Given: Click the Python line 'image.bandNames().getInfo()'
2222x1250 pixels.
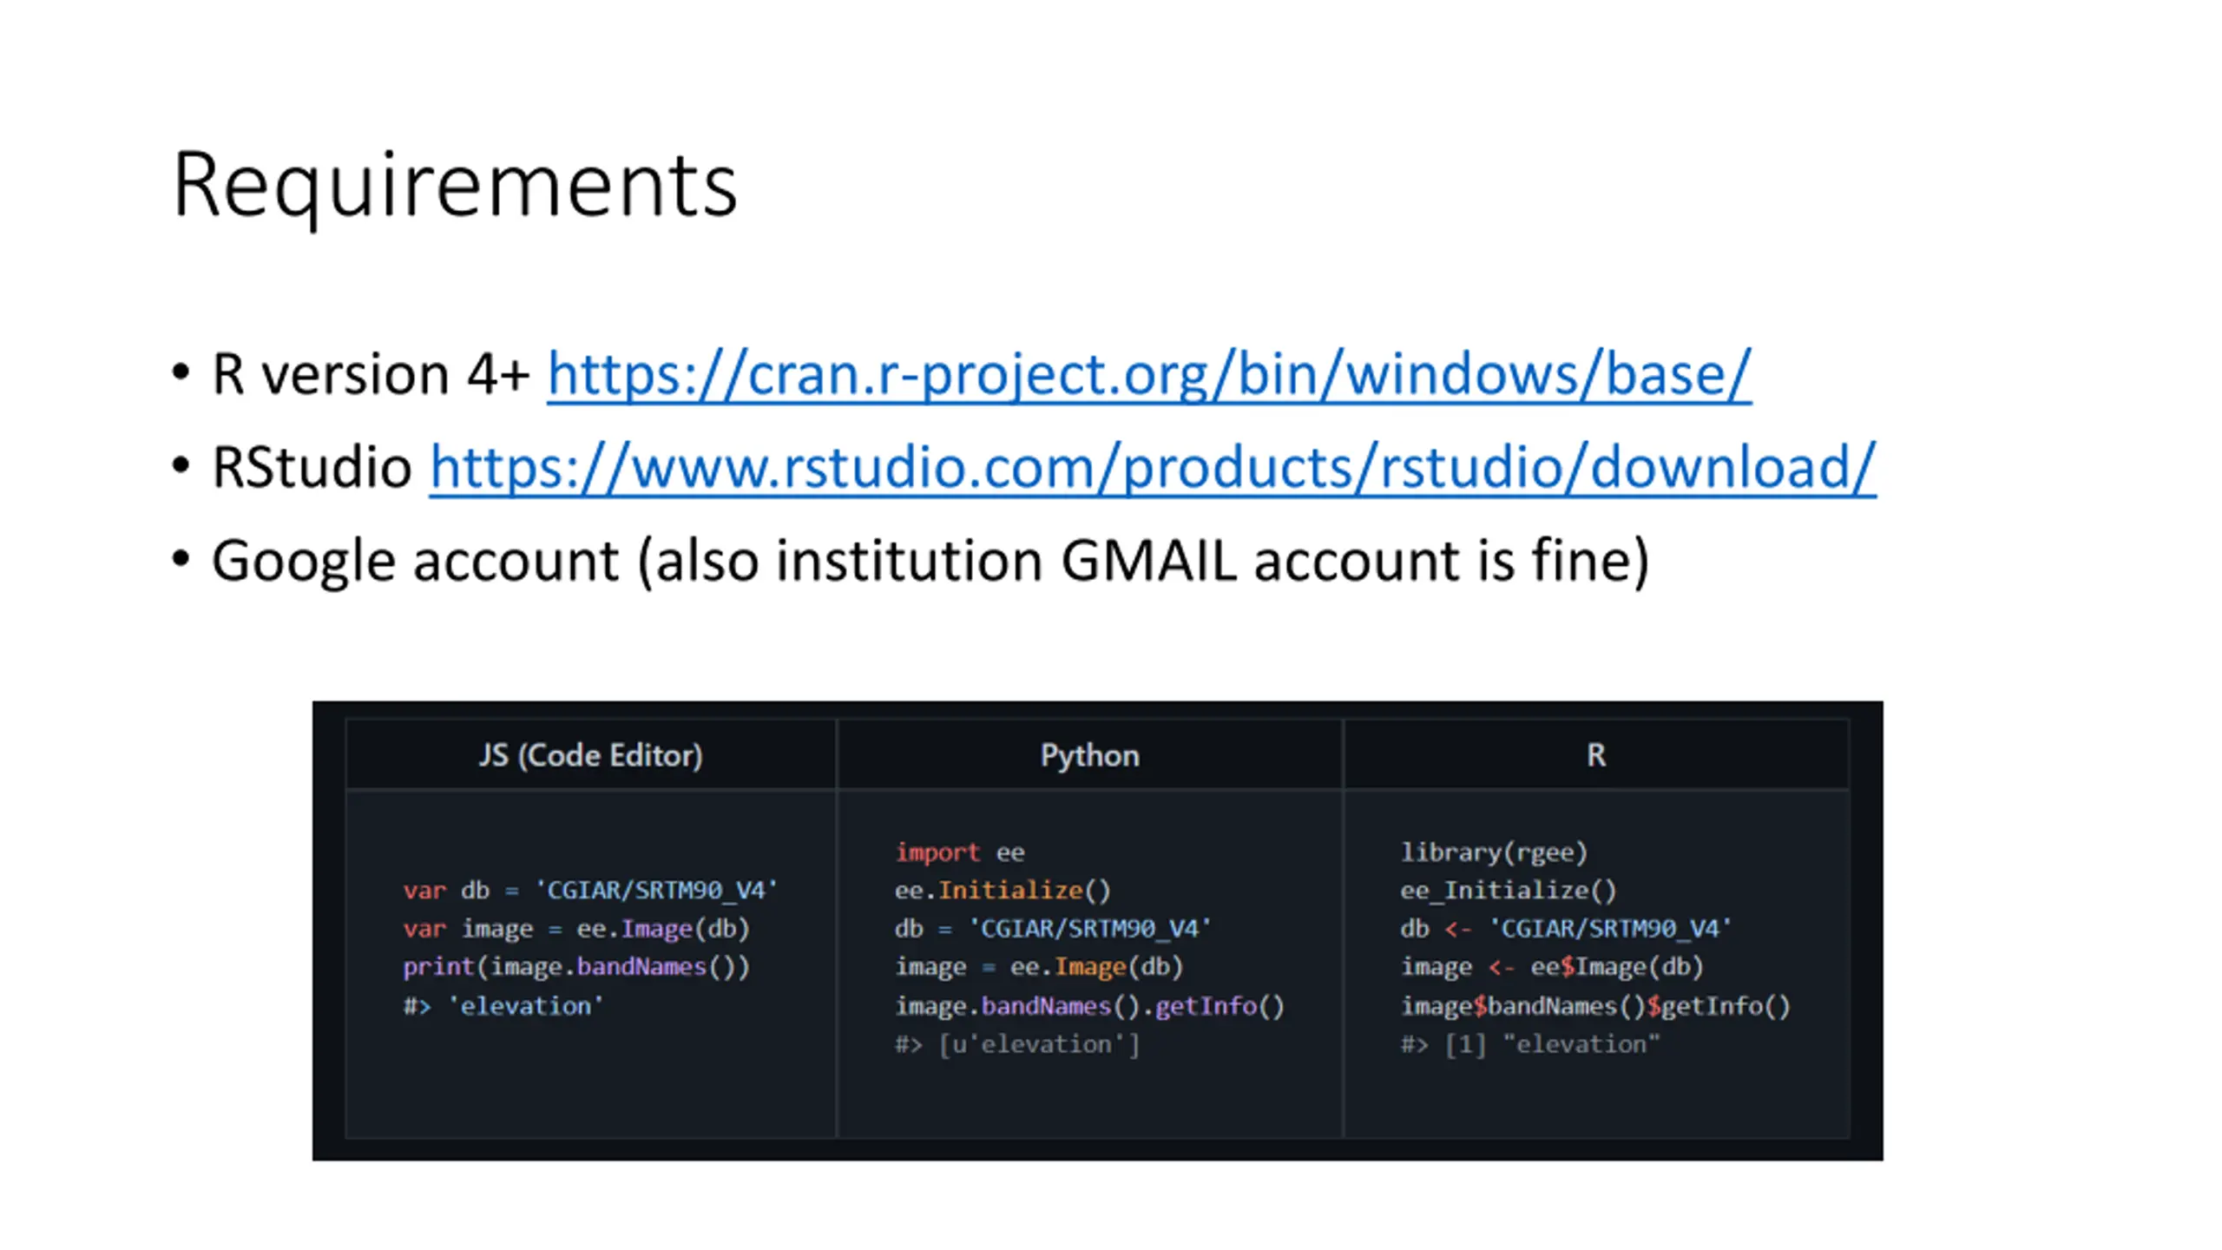Looking at the screenshot, I should pos(1089,1005).
